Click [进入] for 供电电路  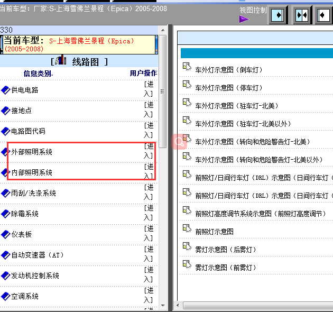pyautogui.click(x=149, y=89)
